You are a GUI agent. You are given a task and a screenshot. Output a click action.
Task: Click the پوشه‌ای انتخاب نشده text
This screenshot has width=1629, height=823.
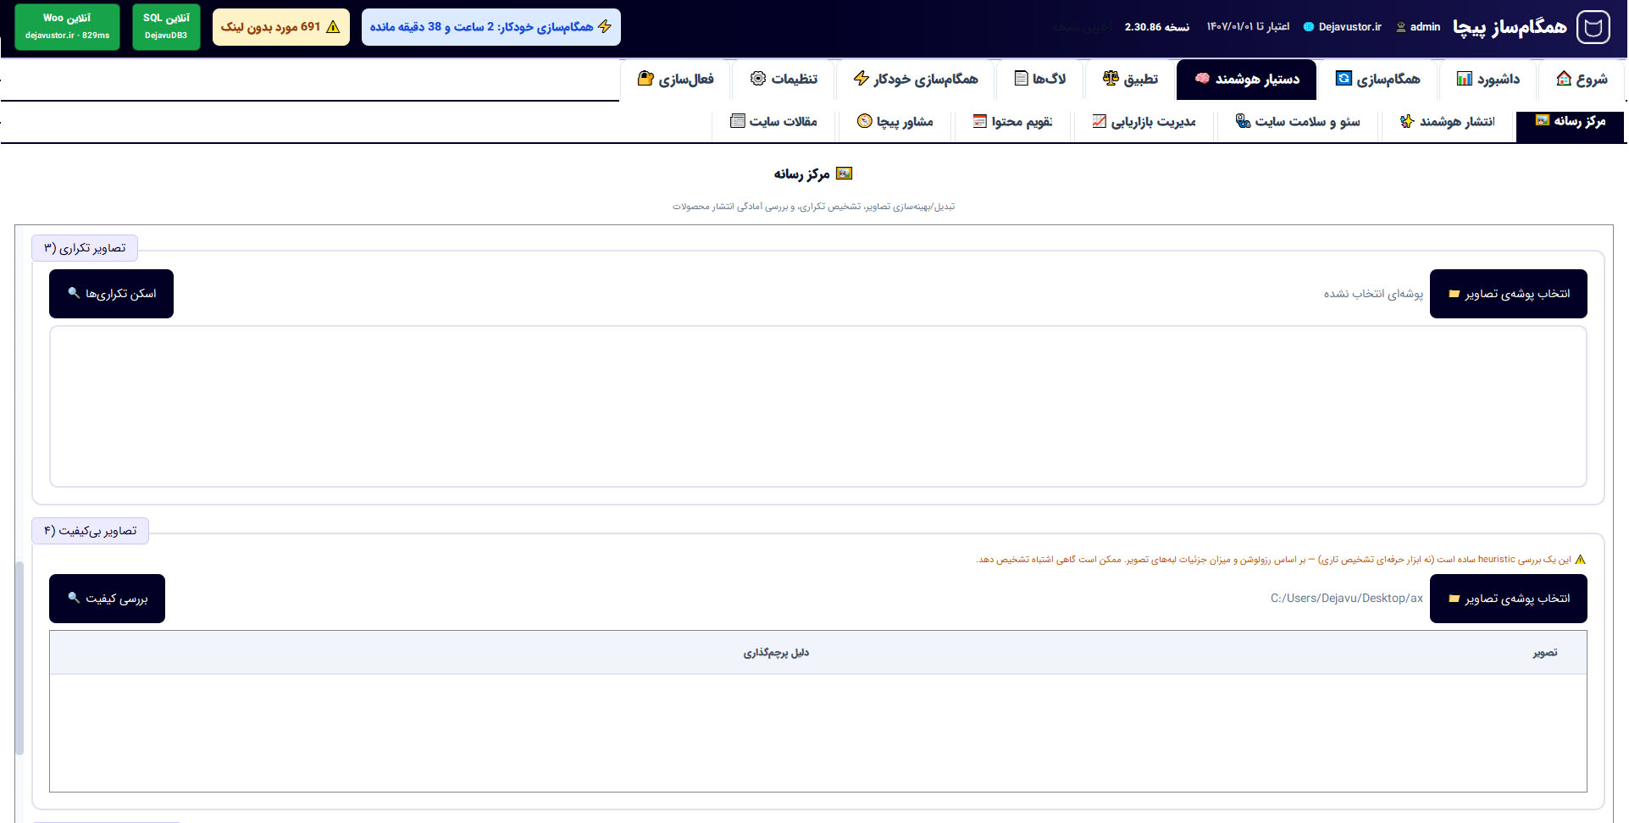tap(1373, 294)
